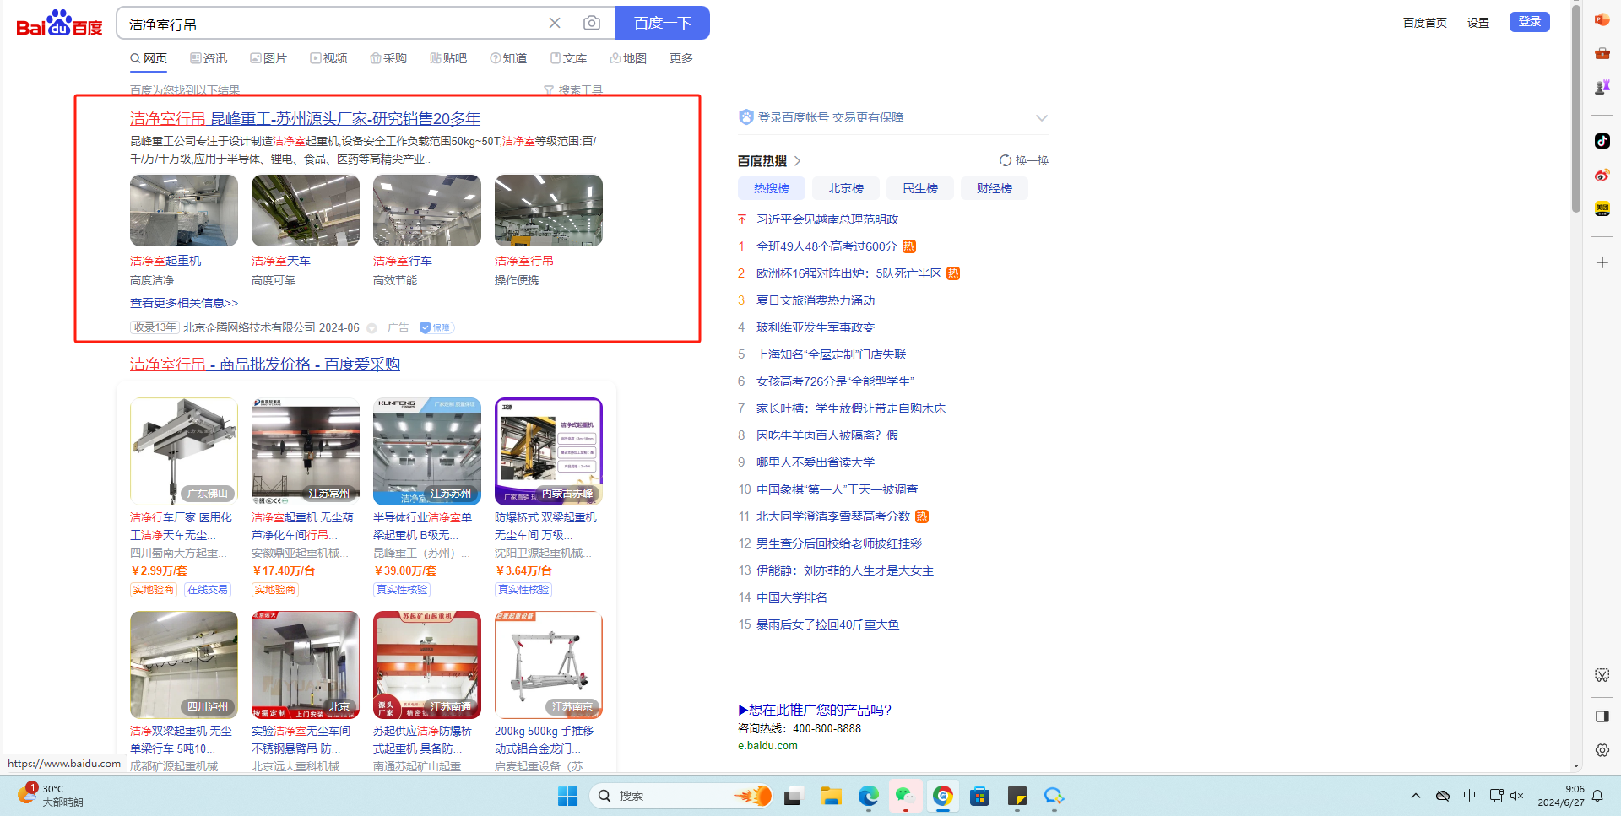1621x816 pixels.
Task: Open the 百度首页 link
Action: click(1424, 23)
